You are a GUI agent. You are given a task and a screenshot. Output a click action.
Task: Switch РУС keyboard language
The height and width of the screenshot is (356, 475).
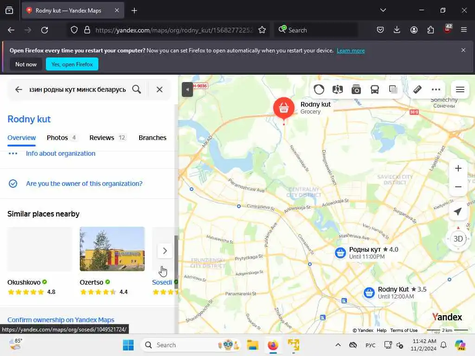point(370,345)
